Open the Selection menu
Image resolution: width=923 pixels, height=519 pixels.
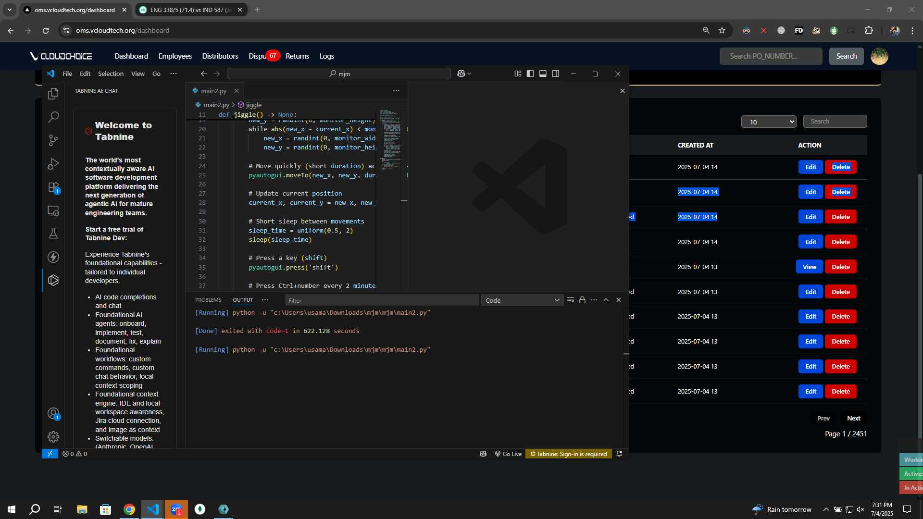point(111,74)
